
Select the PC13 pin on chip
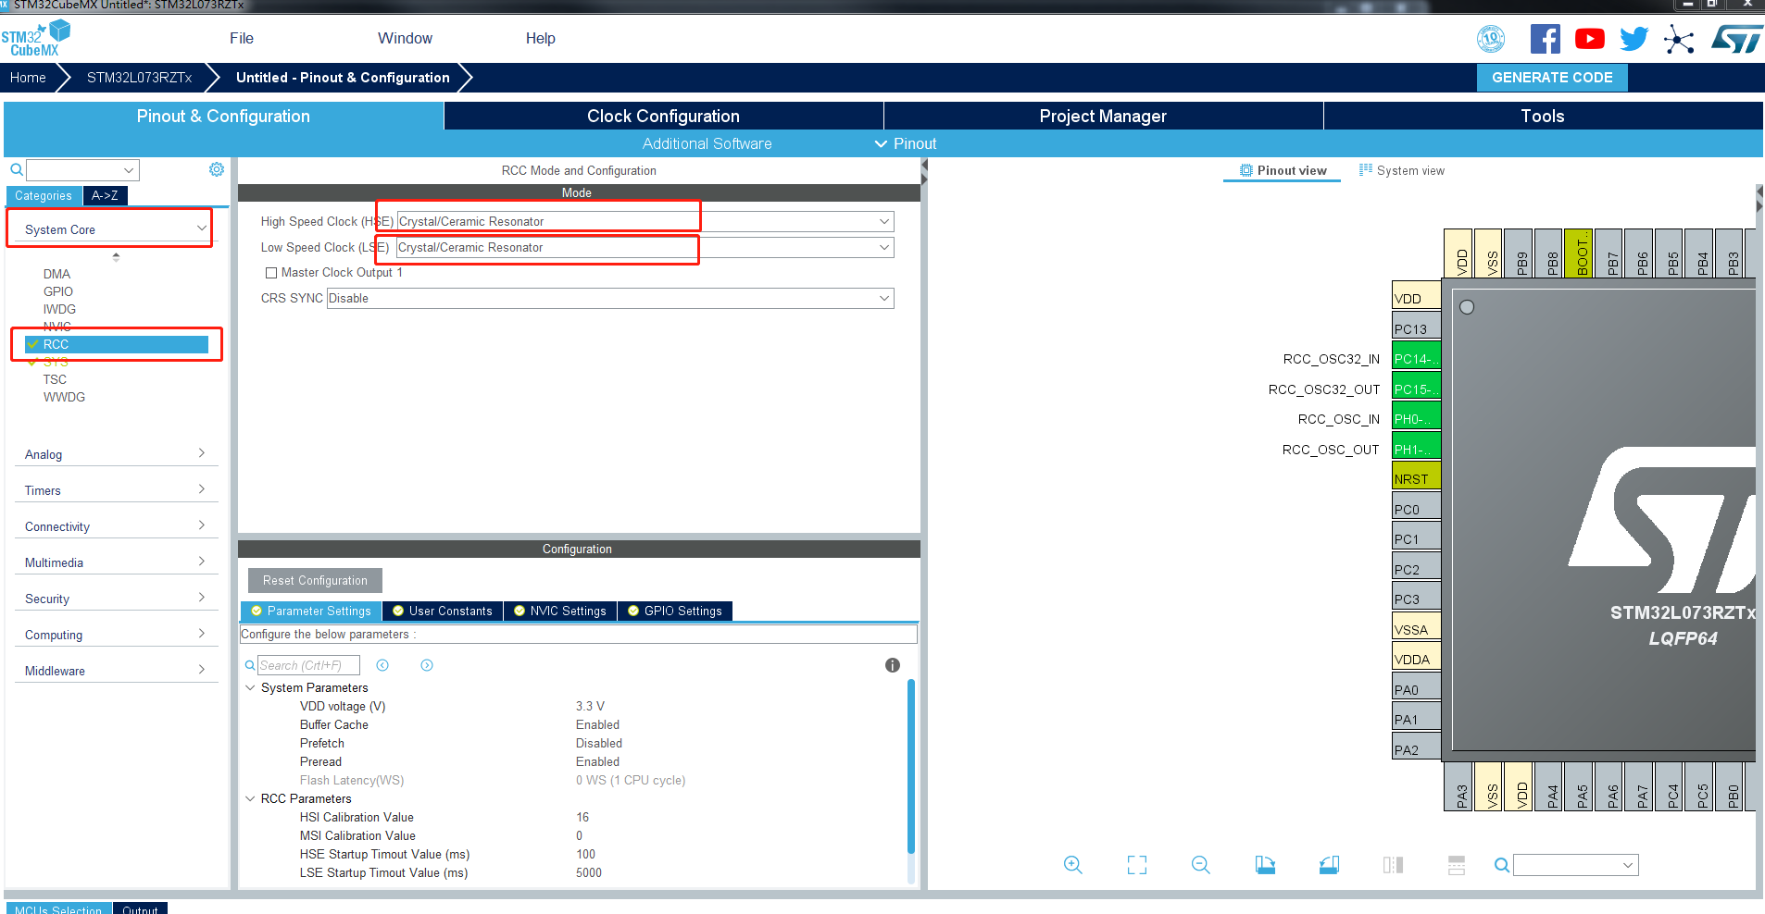click(x=1415, y=328)
